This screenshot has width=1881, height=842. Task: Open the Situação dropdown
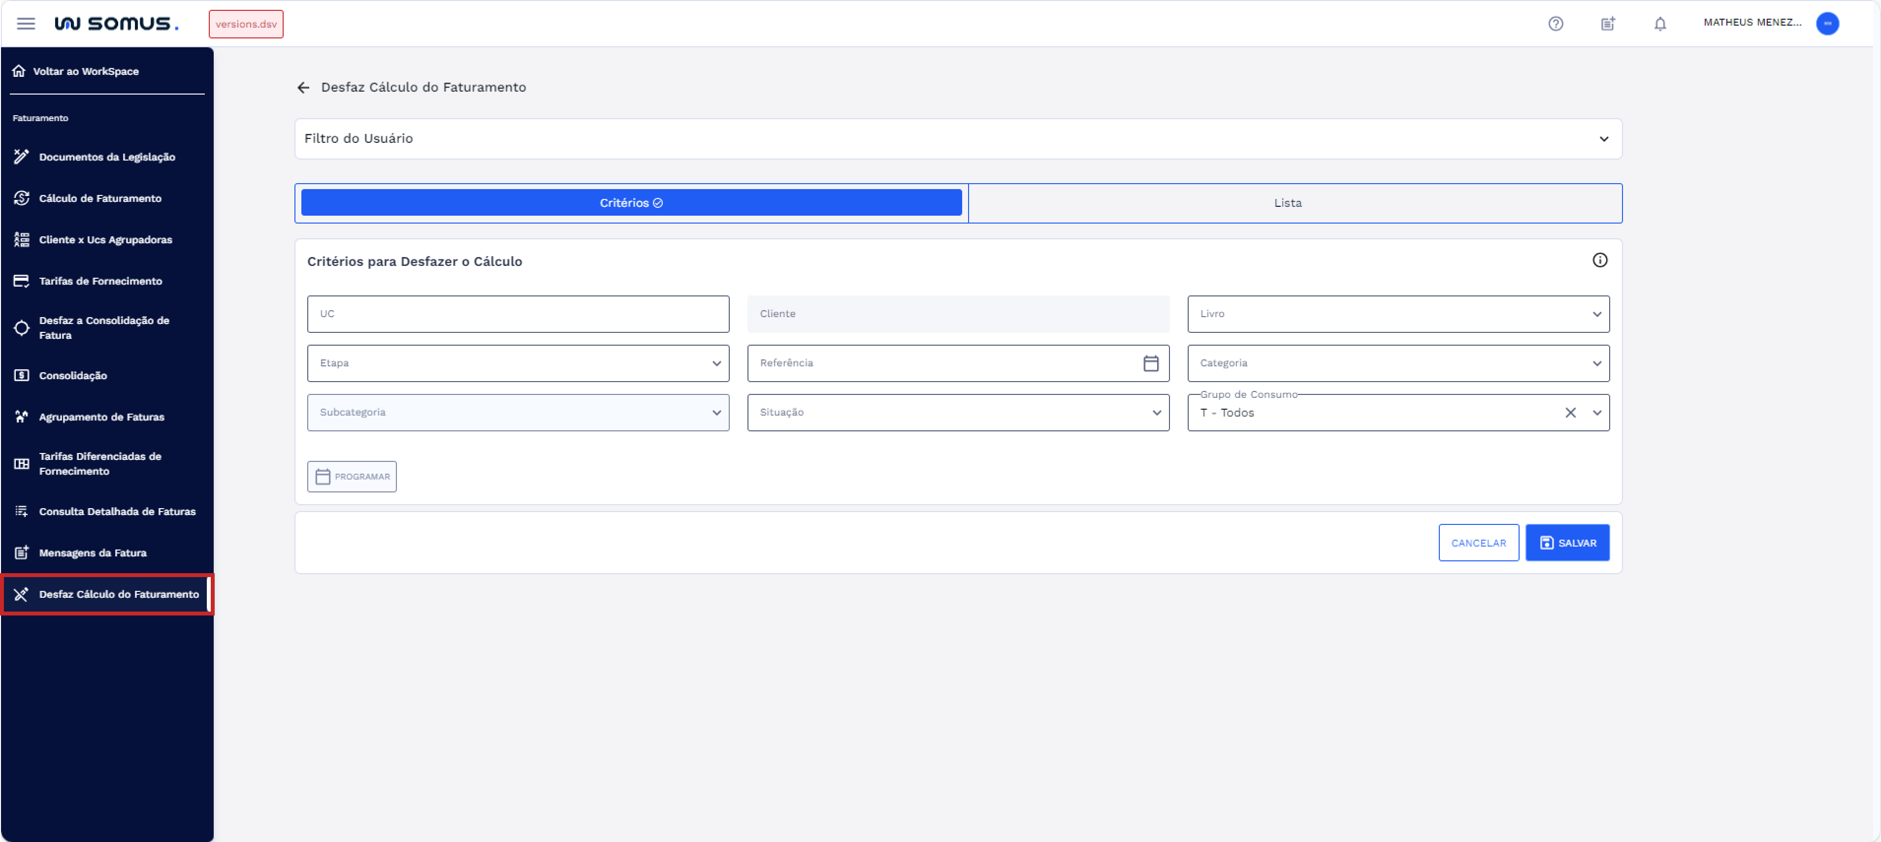point(957,413)
